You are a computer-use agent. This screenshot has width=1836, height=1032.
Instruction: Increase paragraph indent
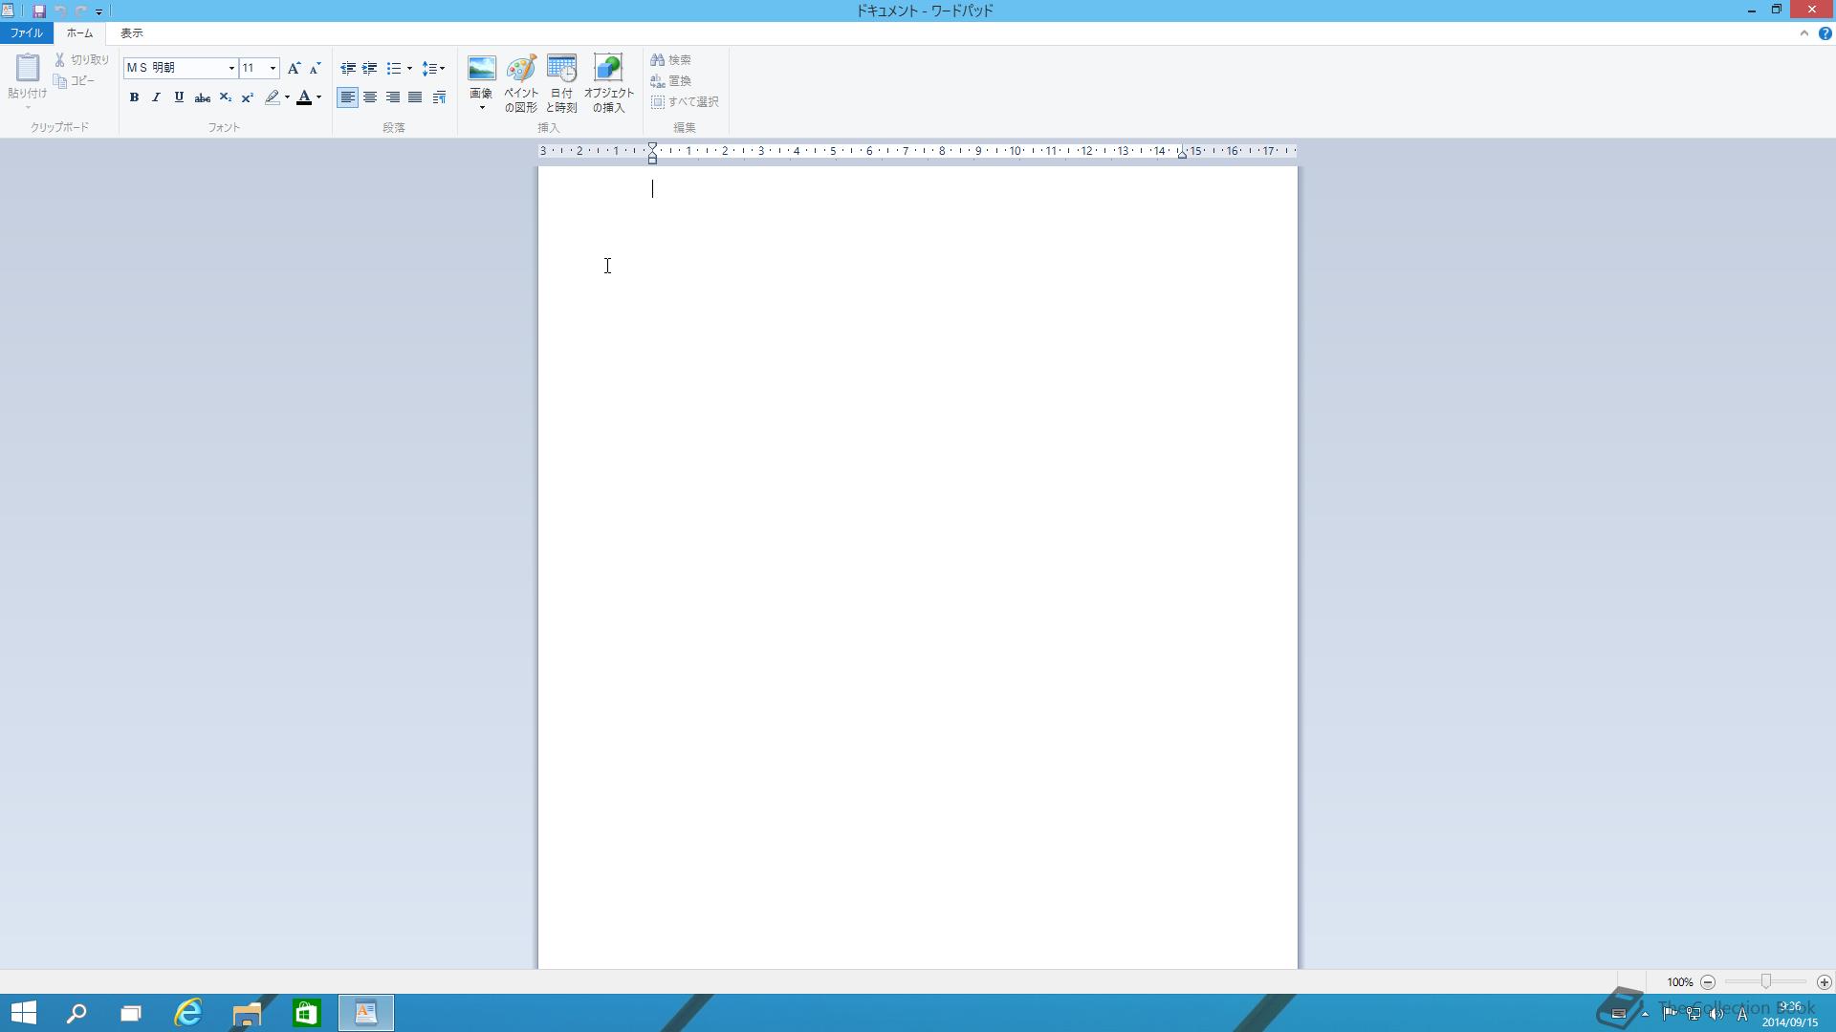pos(369,68)
